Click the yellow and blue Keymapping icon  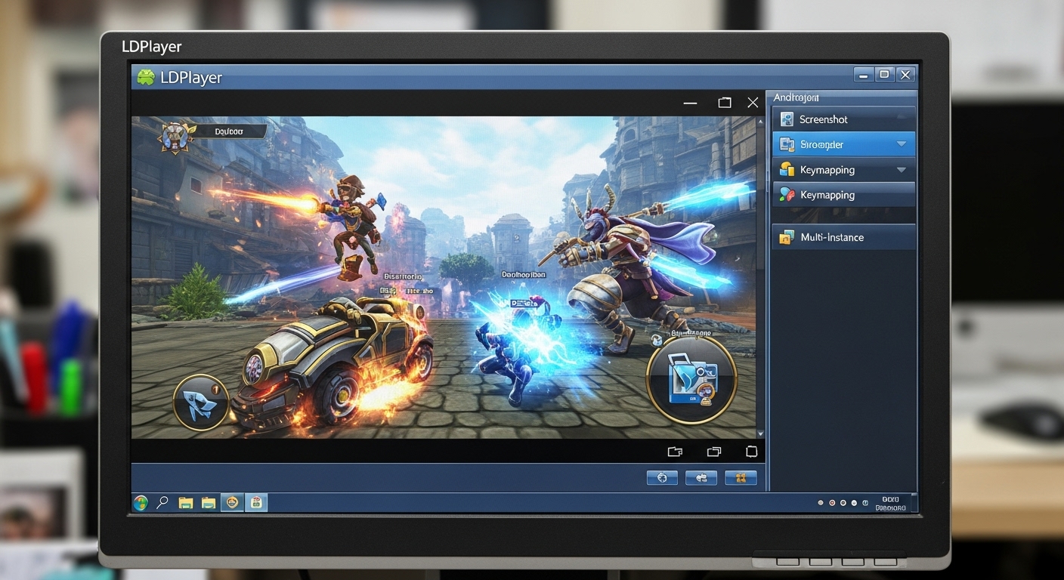[x=787, y=169]
